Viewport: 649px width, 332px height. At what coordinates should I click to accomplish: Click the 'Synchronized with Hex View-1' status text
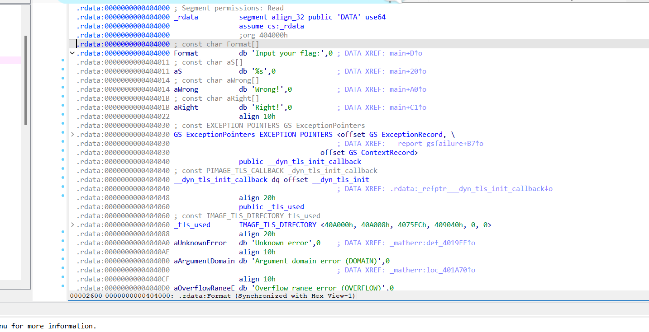tap(296, 296)
